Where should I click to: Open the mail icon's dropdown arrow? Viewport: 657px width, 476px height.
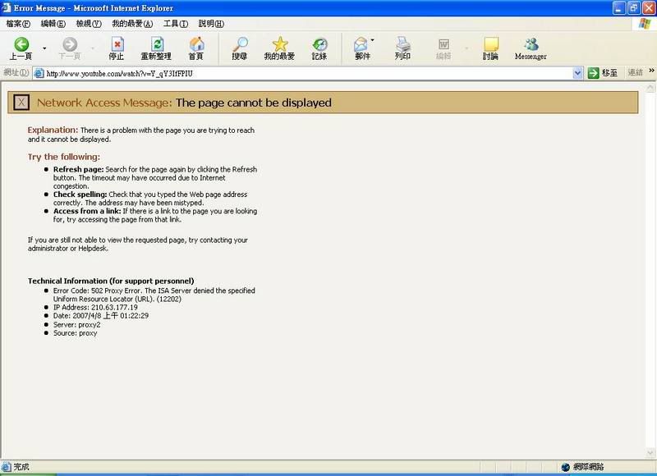pyautogui.click(x=373, y=40)
